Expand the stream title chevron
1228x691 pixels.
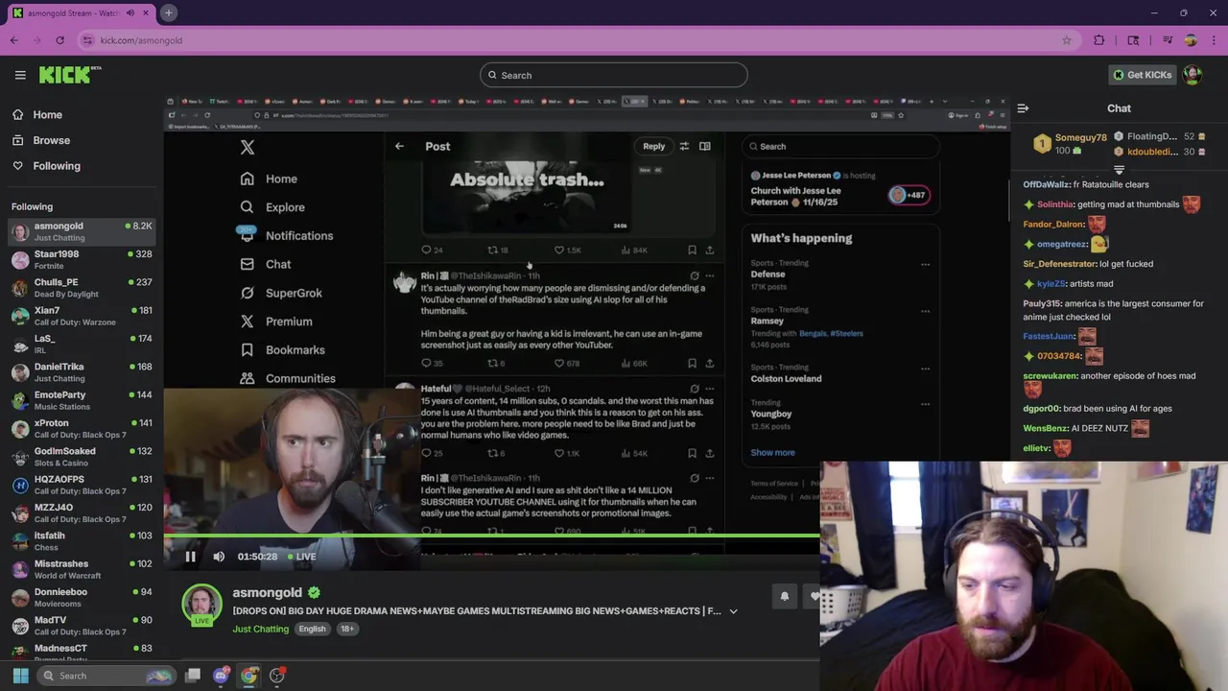(x=733, y=611)
